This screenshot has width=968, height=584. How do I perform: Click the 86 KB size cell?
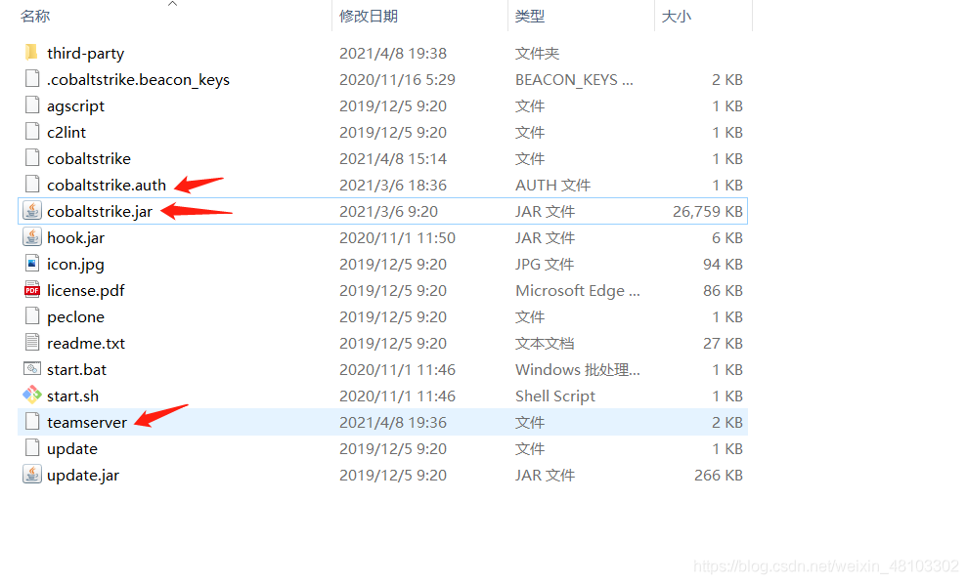(723, 291)
